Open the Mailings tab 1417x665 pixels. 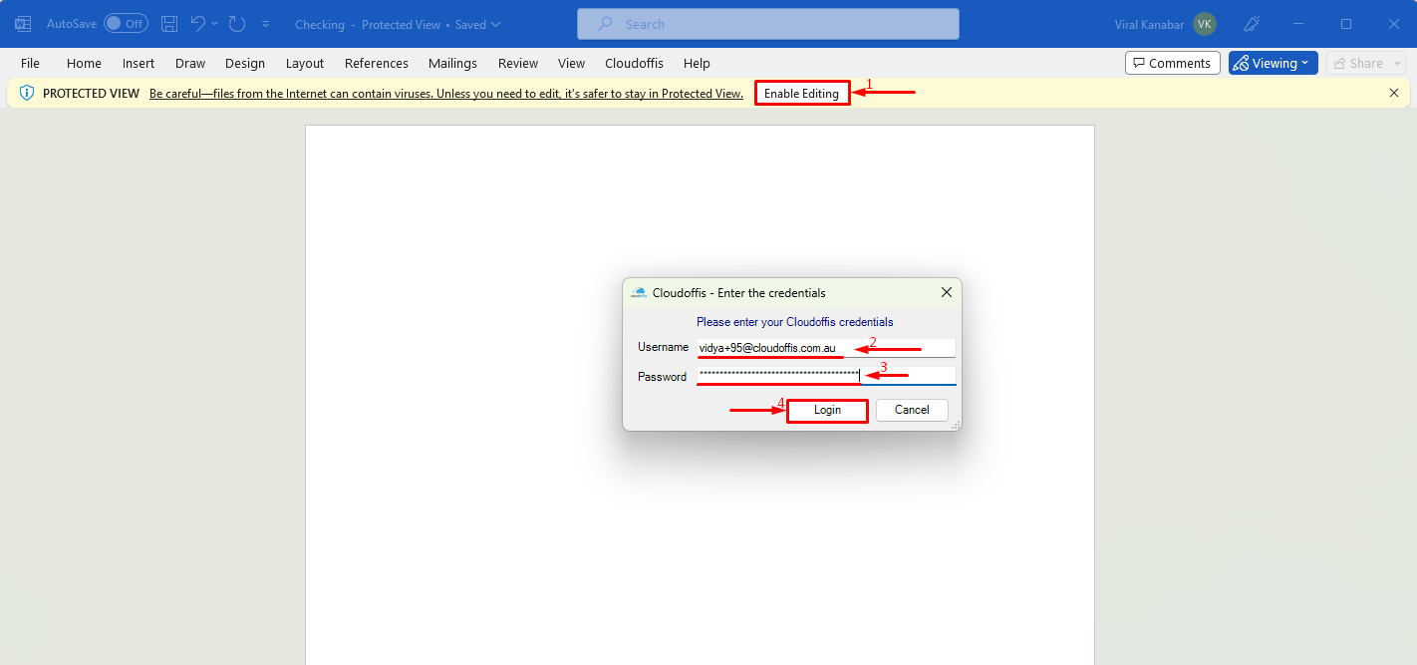point(453,63)
